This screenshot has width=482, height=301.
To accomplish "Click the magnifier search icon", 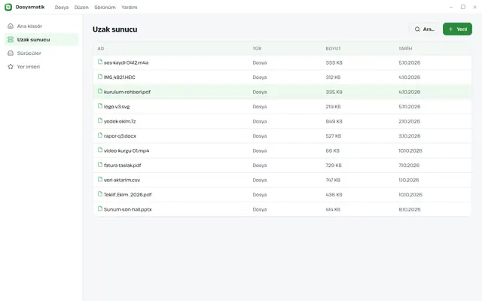I will tap(417, 29).
